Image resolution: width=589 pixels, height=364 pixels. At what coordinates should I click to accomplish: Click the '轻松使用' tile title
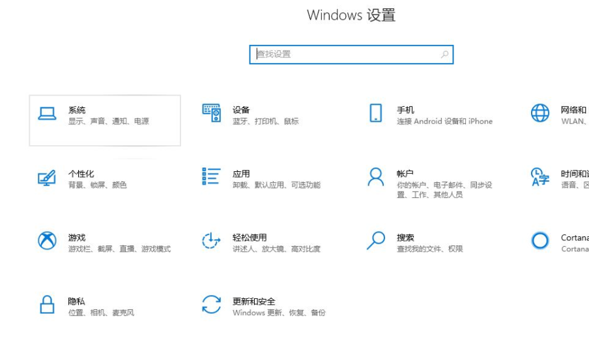pos(250,238)
